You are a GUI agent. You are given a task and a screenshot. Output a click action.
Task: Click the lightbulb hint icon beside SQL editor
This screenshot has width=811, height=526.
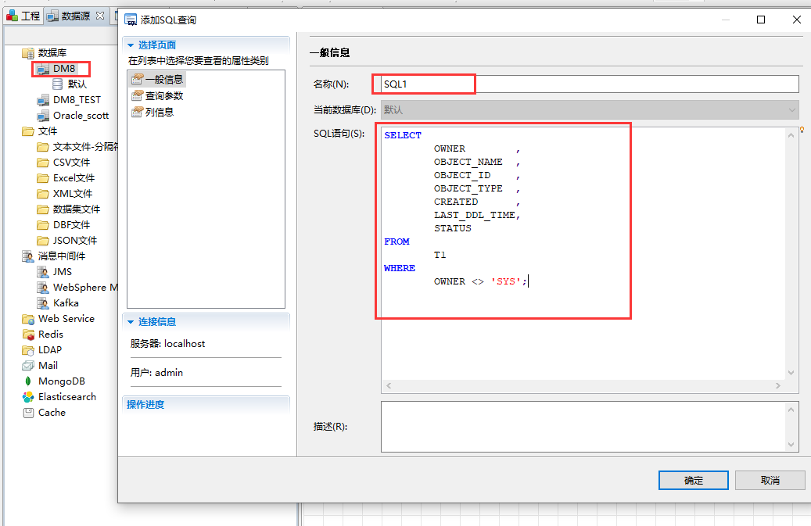(802, 130)
